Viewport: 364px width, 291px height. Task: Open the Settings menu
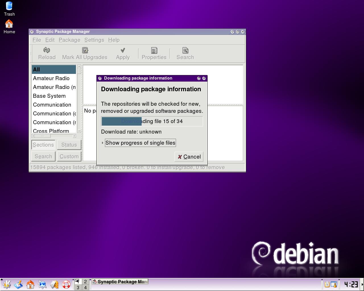click(x=94, y=40)
